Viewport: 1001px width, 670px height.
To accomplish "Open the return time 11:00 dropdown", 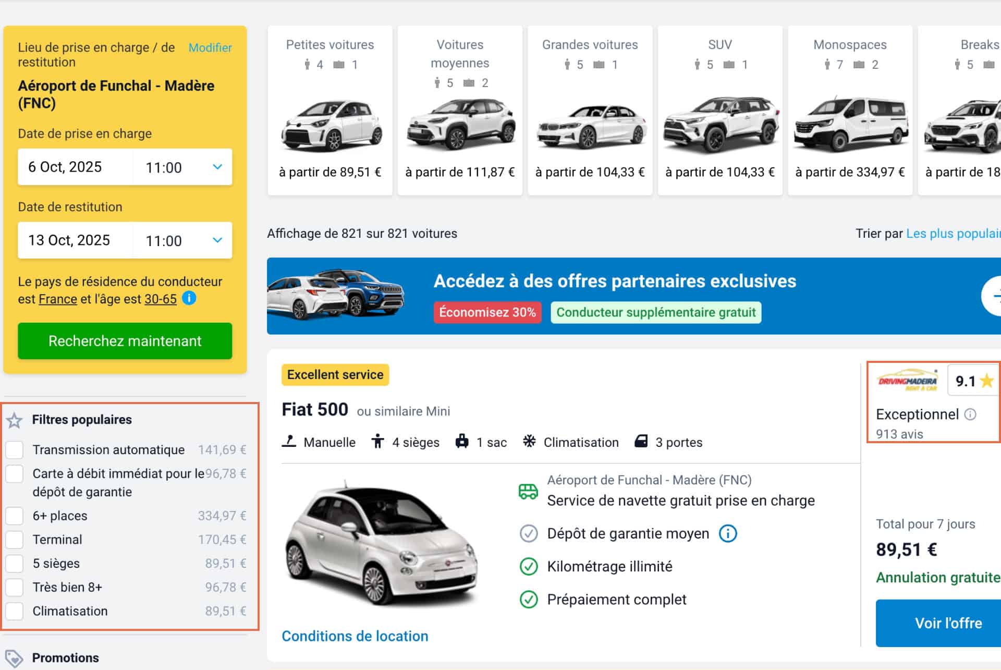I will pos(182,240).
